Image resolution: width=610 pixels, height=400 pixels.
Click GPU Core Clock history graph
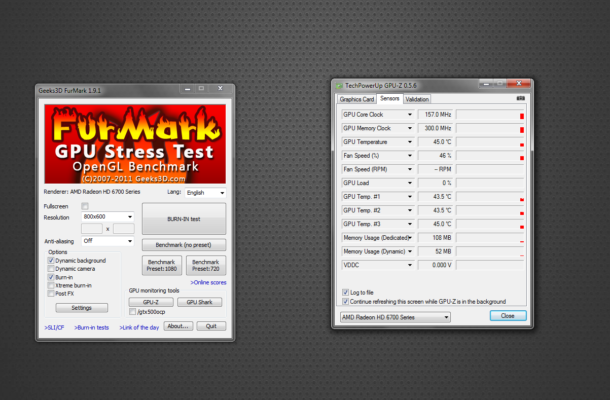490,115
